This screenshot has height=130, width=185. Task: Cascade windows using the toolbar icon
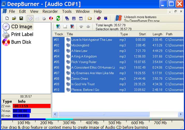tap(67, 18)
